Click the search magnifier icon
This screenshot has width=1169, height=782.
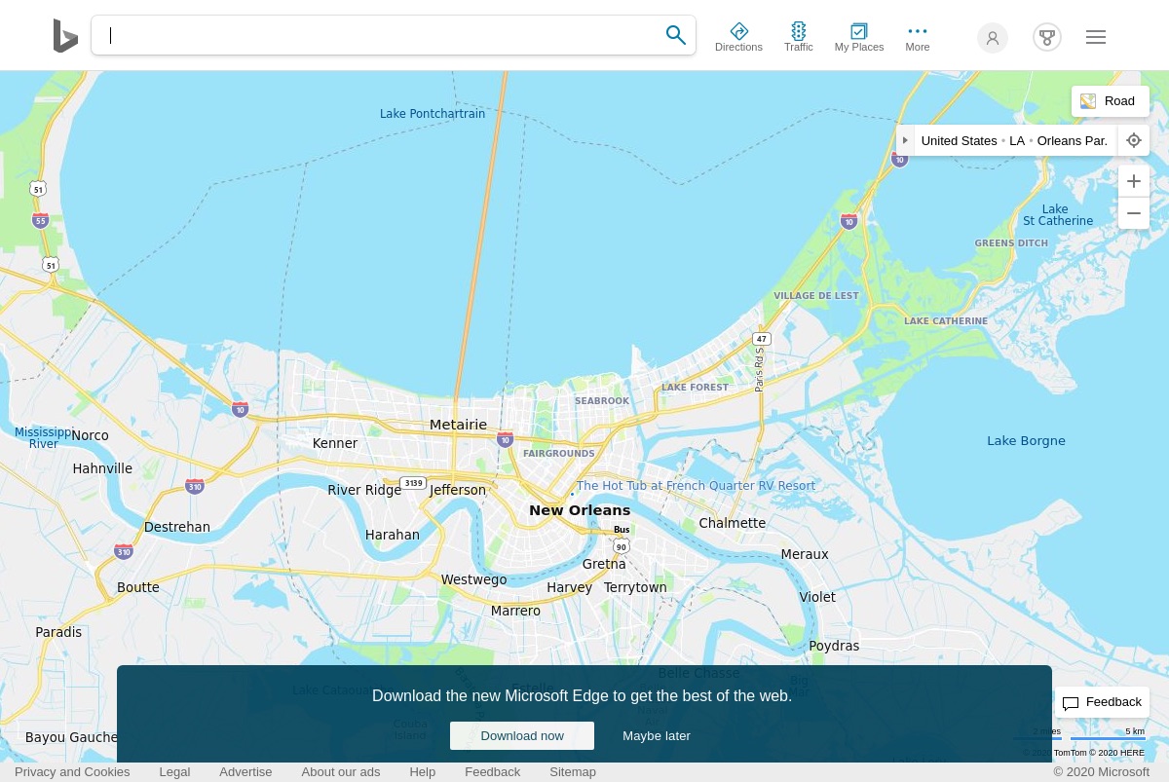click(x=675, y=35)
